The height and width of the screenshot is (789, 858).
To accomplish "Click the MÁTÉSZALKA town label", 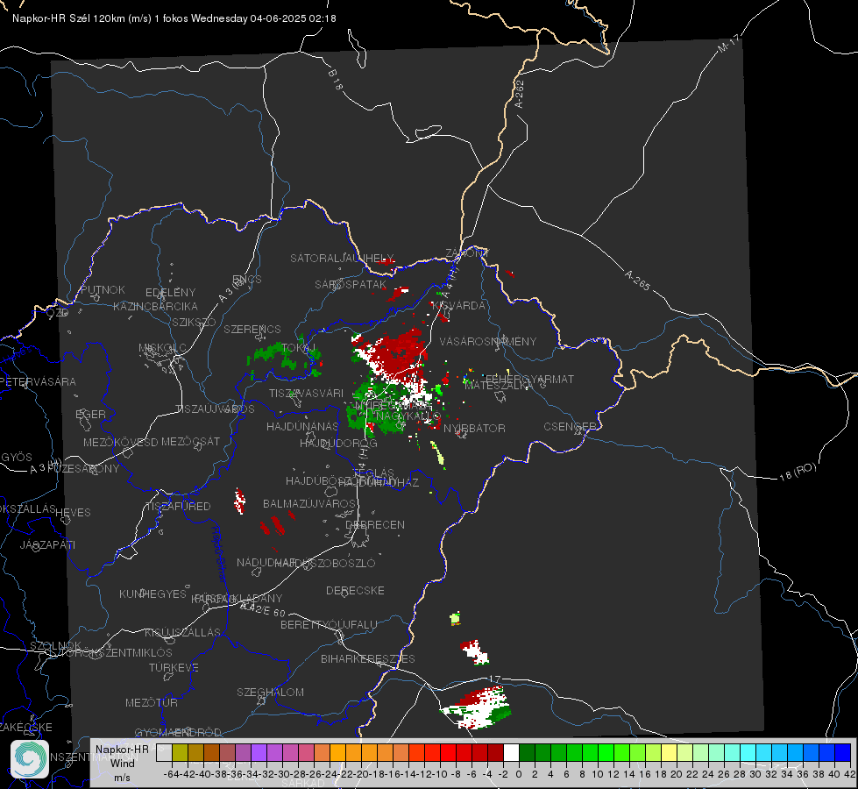I will (499, 386).
